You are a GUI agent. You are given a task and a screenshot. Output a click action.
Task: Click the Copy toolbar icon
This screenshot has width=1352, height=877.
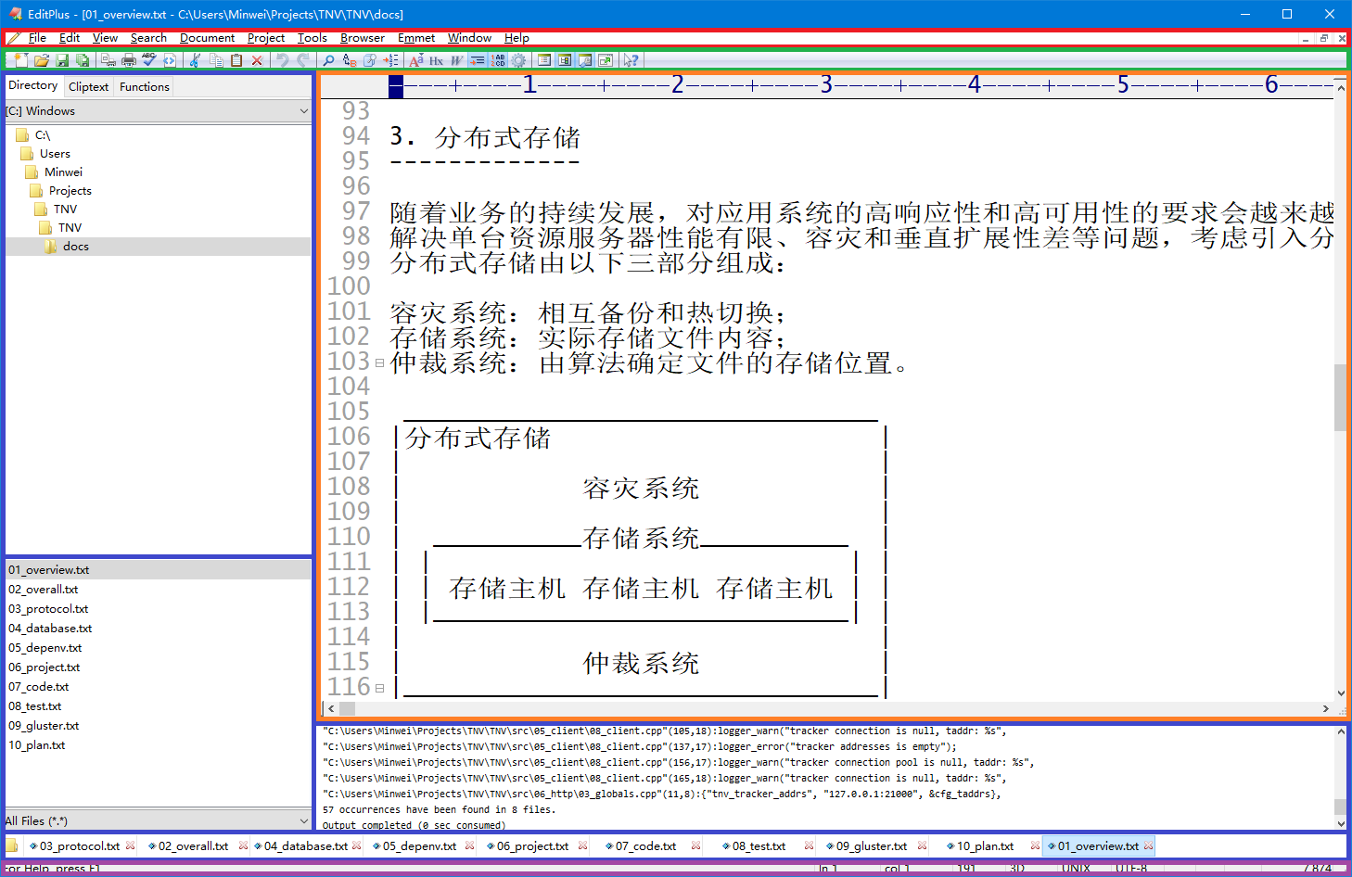(x=216, y=60)
